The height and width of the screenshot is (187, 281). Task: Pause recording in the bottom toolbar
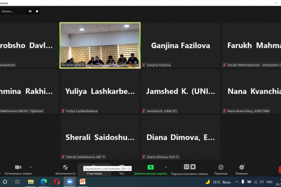click(186, 167)
